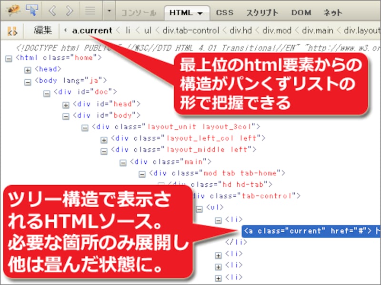The image size is (381, 285).
Task: Open the DOM tab
Action: click(x=301, y=12)
